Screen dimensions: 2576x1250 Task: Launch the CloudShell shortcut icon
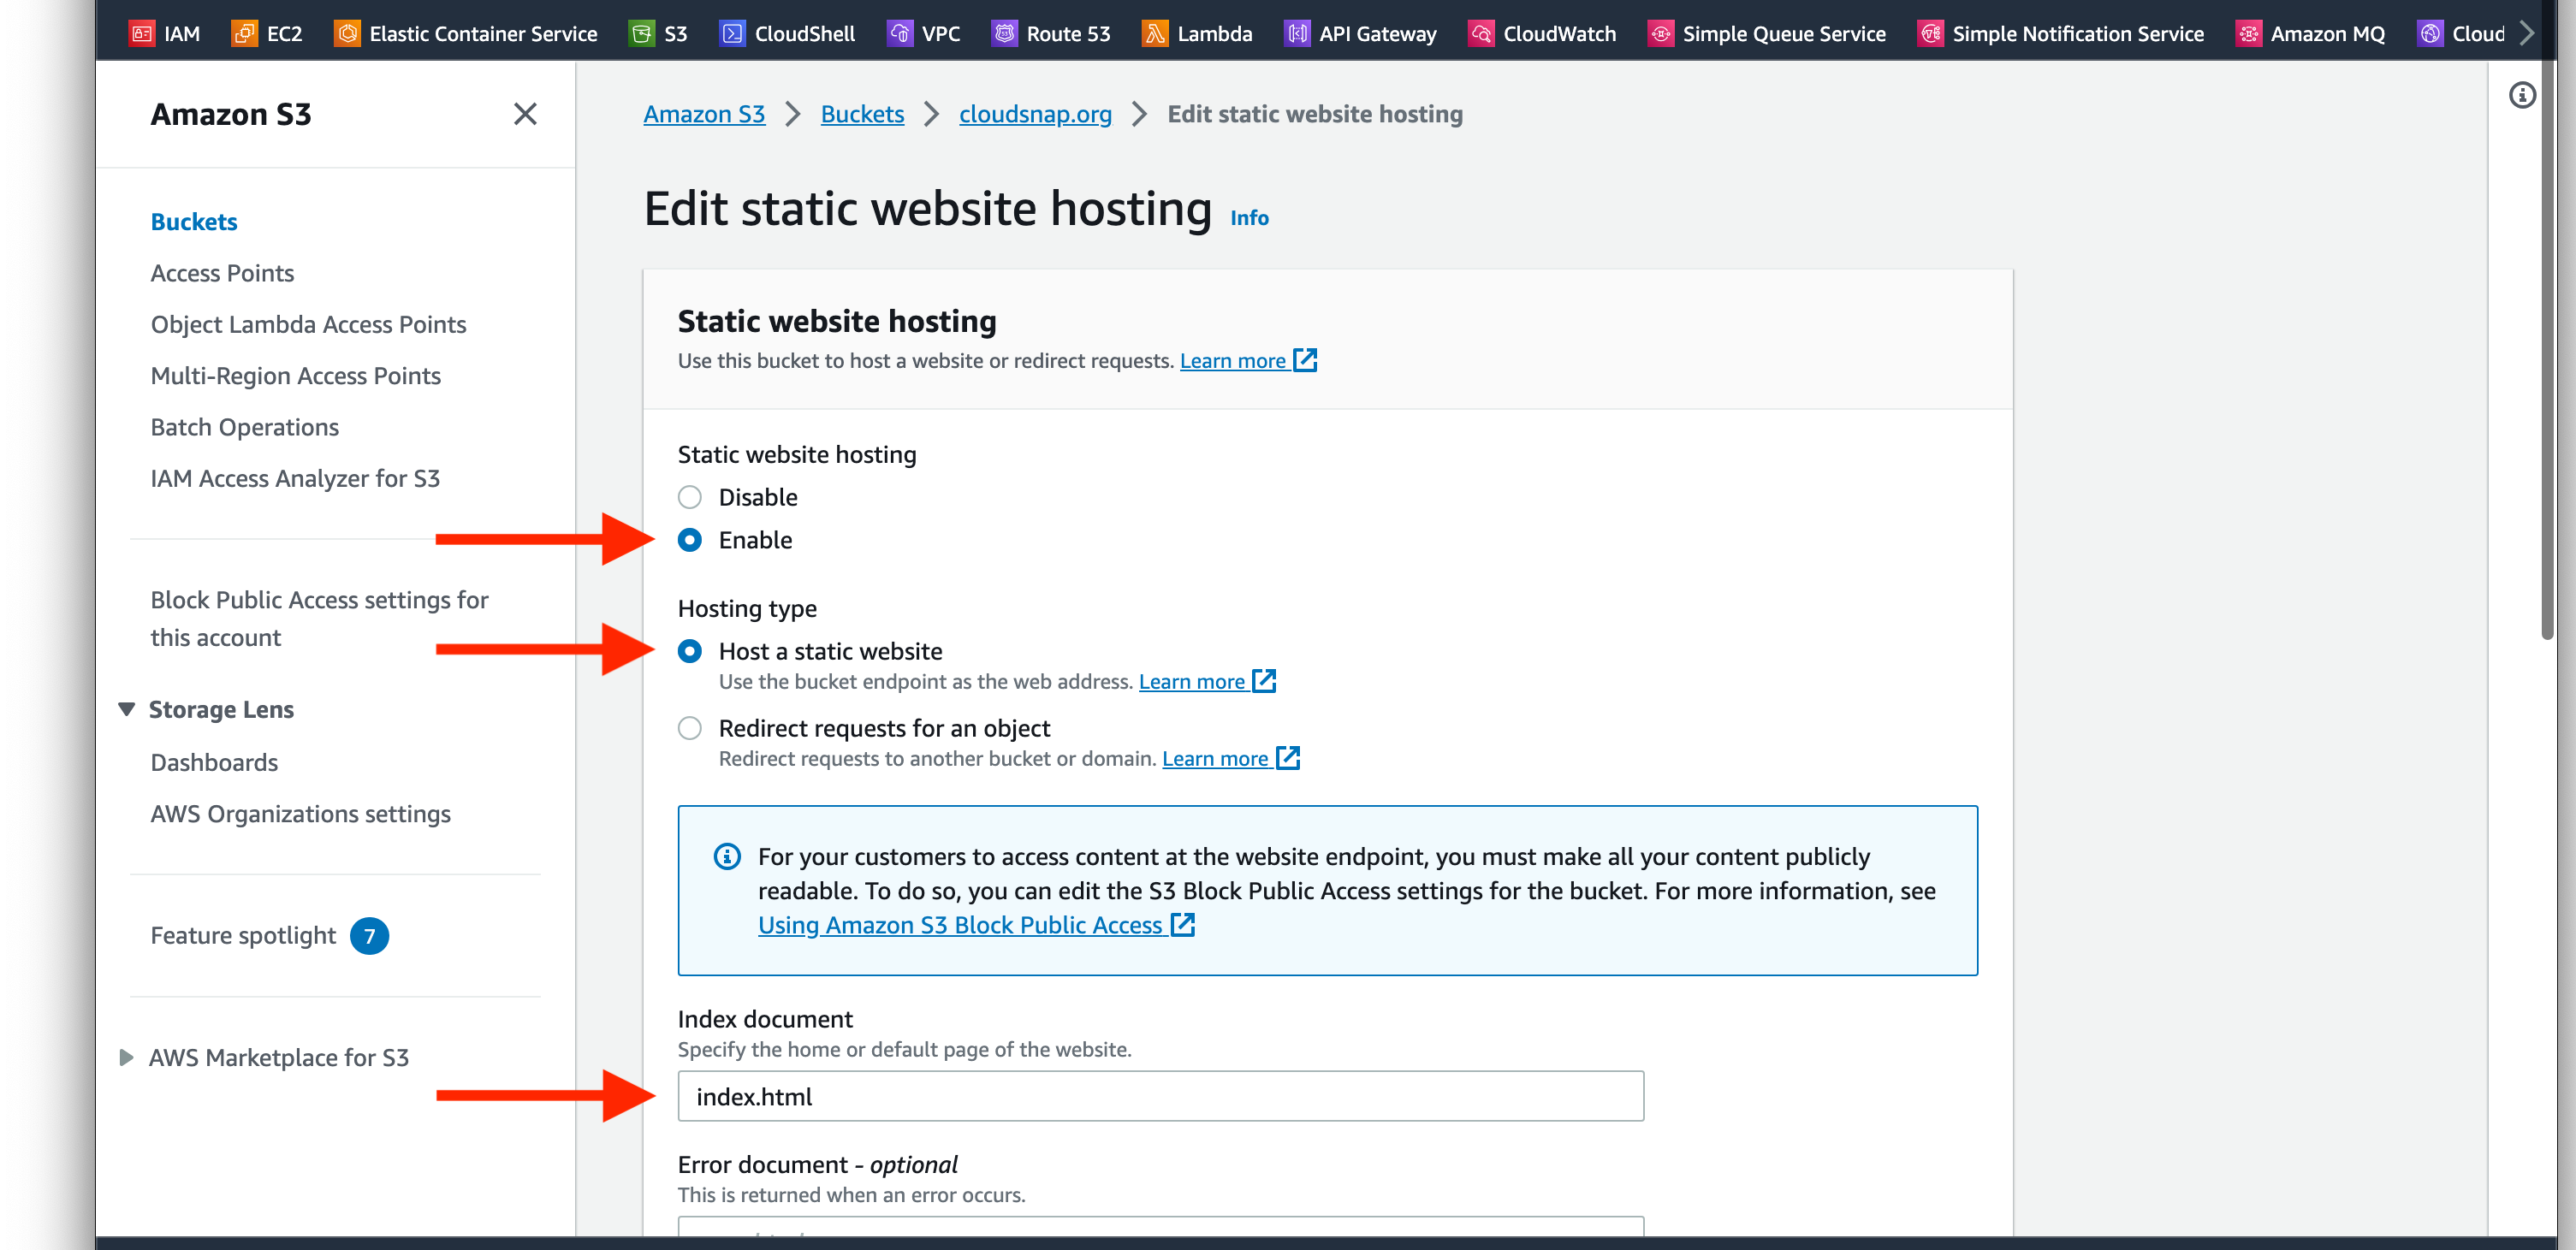(732, 33)
